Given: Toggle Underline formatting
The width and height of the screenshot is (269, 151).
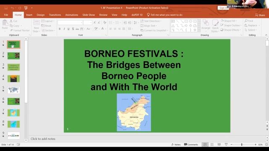Looking at the screenshot, I should 69,29.
